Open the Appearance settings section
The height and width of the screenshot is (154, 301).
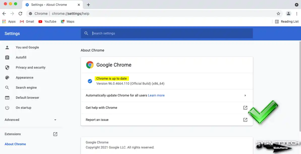[x=24, y=78]
